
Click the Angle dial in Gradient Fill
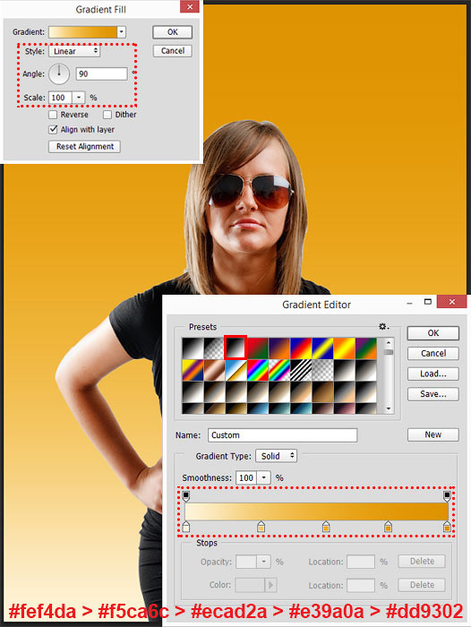click(x=59, y=74)
